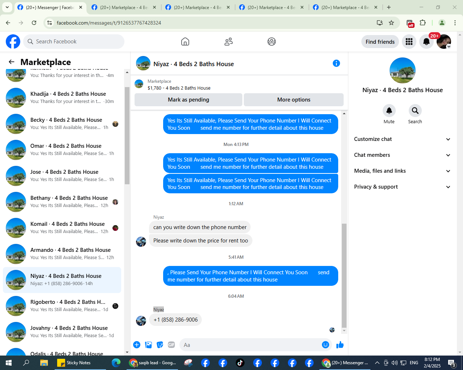The height and width of the screenshot is (370, 463).
Task: Click the browser address bar URL
Action: pos(109,23)
